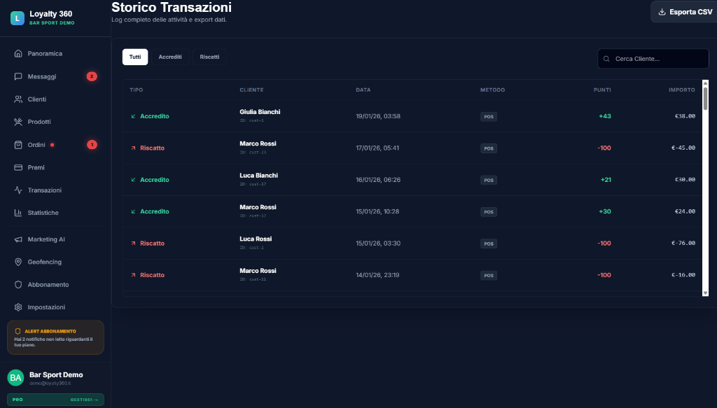Click the Messaggi chat bubble icon
The width and height of the screenshot is (717, 408).
[18, 76]
